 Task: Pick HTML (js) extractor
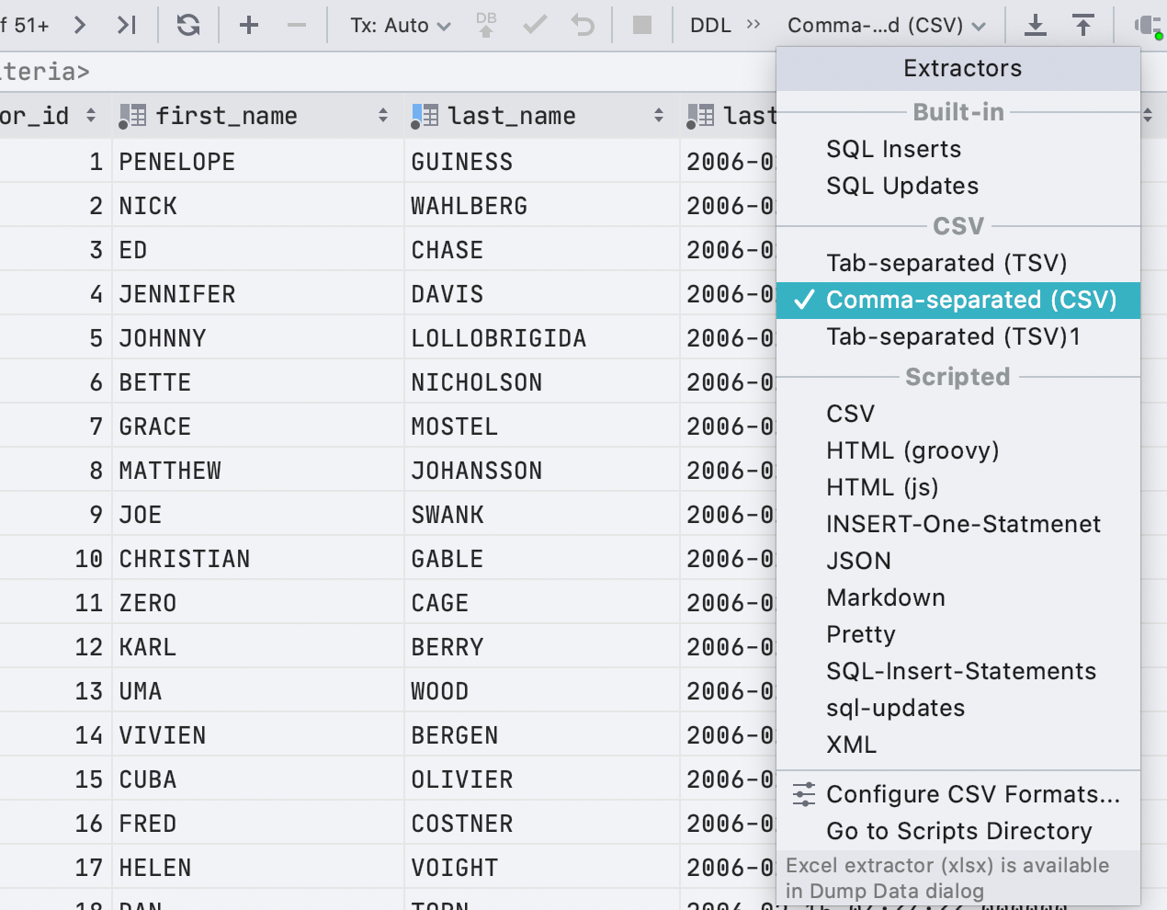958,487
